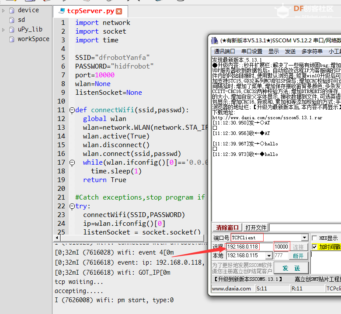Click the 清除窗口 button
Screen dimensions: 341x314
[x=227, y=228]
